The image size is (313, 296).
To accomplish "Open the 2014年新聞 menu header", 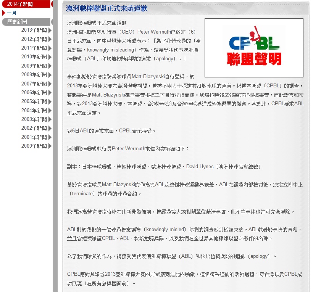I will (x=26, y=4).
